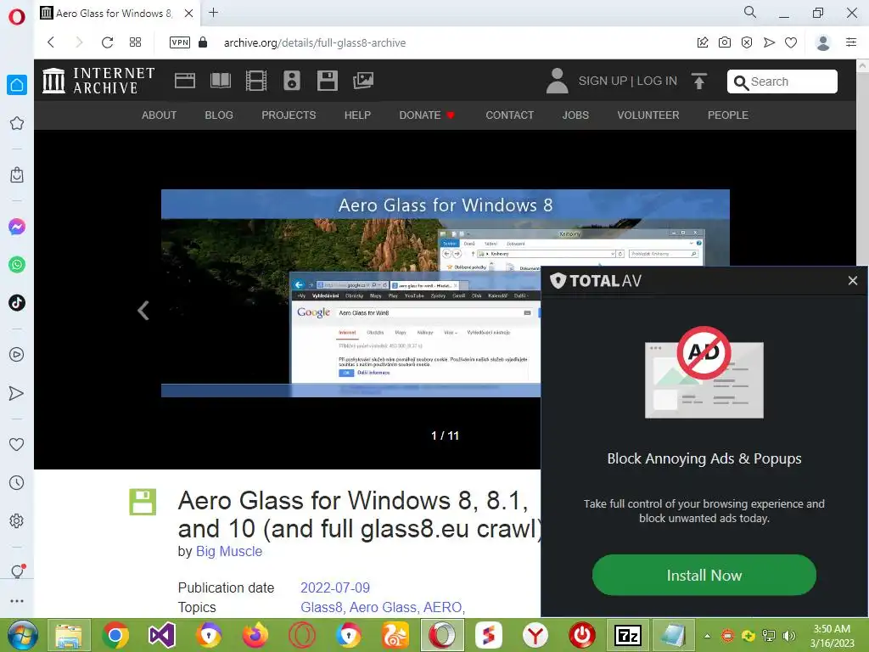The image size is (869, 652).
Task: Open sidebar bookmarks star icon
Action: pyautogui.click(x=17, y=123)
